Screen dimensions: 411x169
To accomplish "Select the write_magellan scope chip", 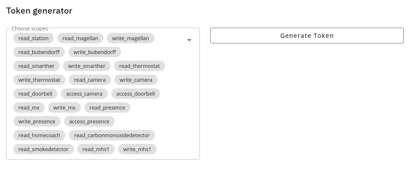I will pyautogui.click(x=130, y=38).
